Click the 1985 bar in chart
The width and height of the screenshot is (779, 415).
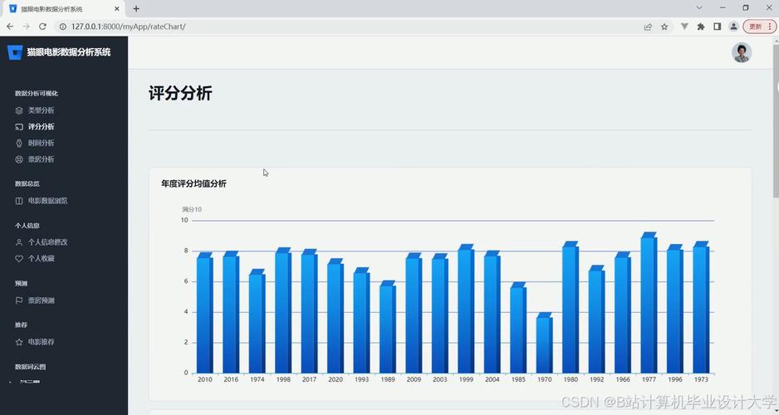518,328
